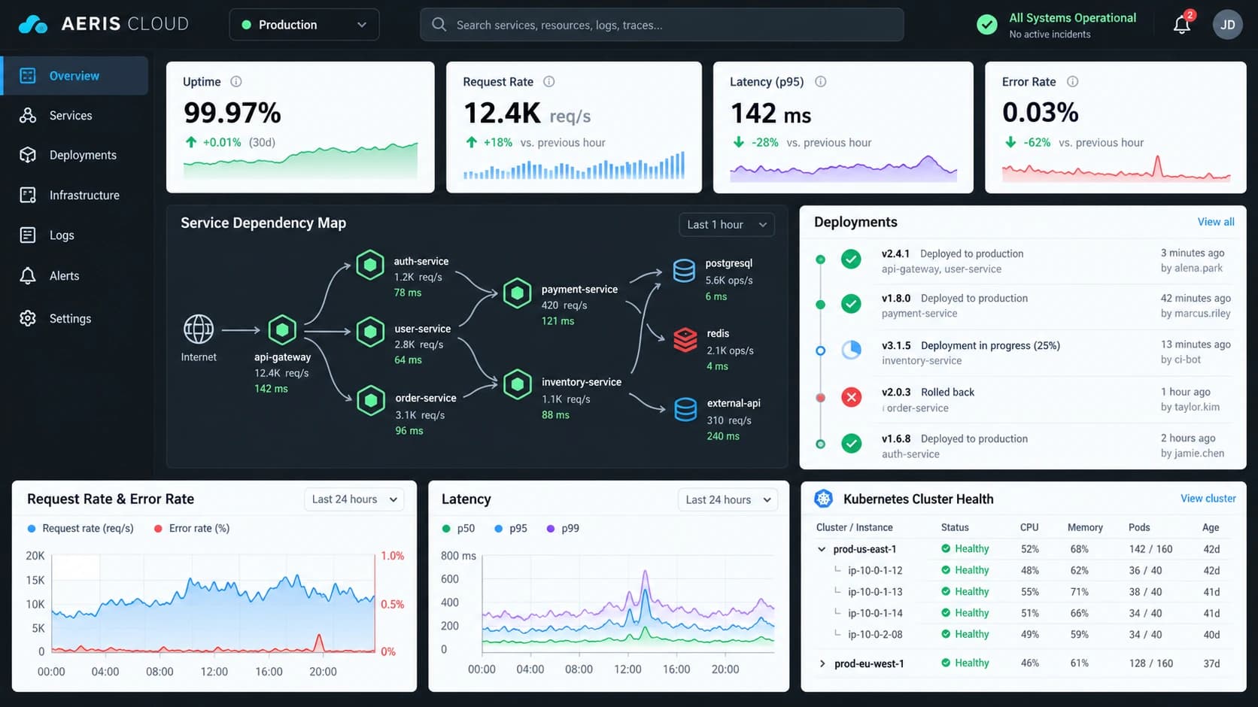Select the order-service hexagon node
1258x707 pixels.
point(371,401)
